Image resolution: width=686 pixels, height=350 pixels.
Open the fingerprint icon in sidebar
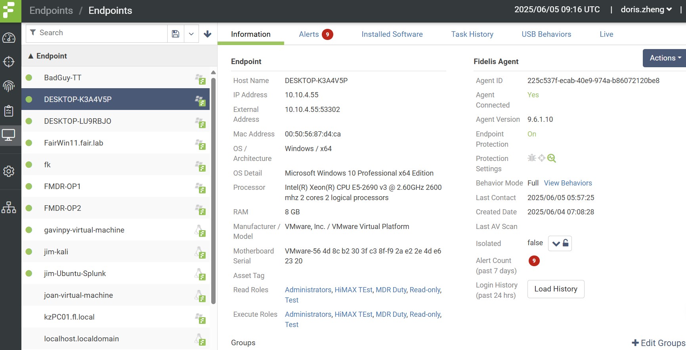point(9,86)
